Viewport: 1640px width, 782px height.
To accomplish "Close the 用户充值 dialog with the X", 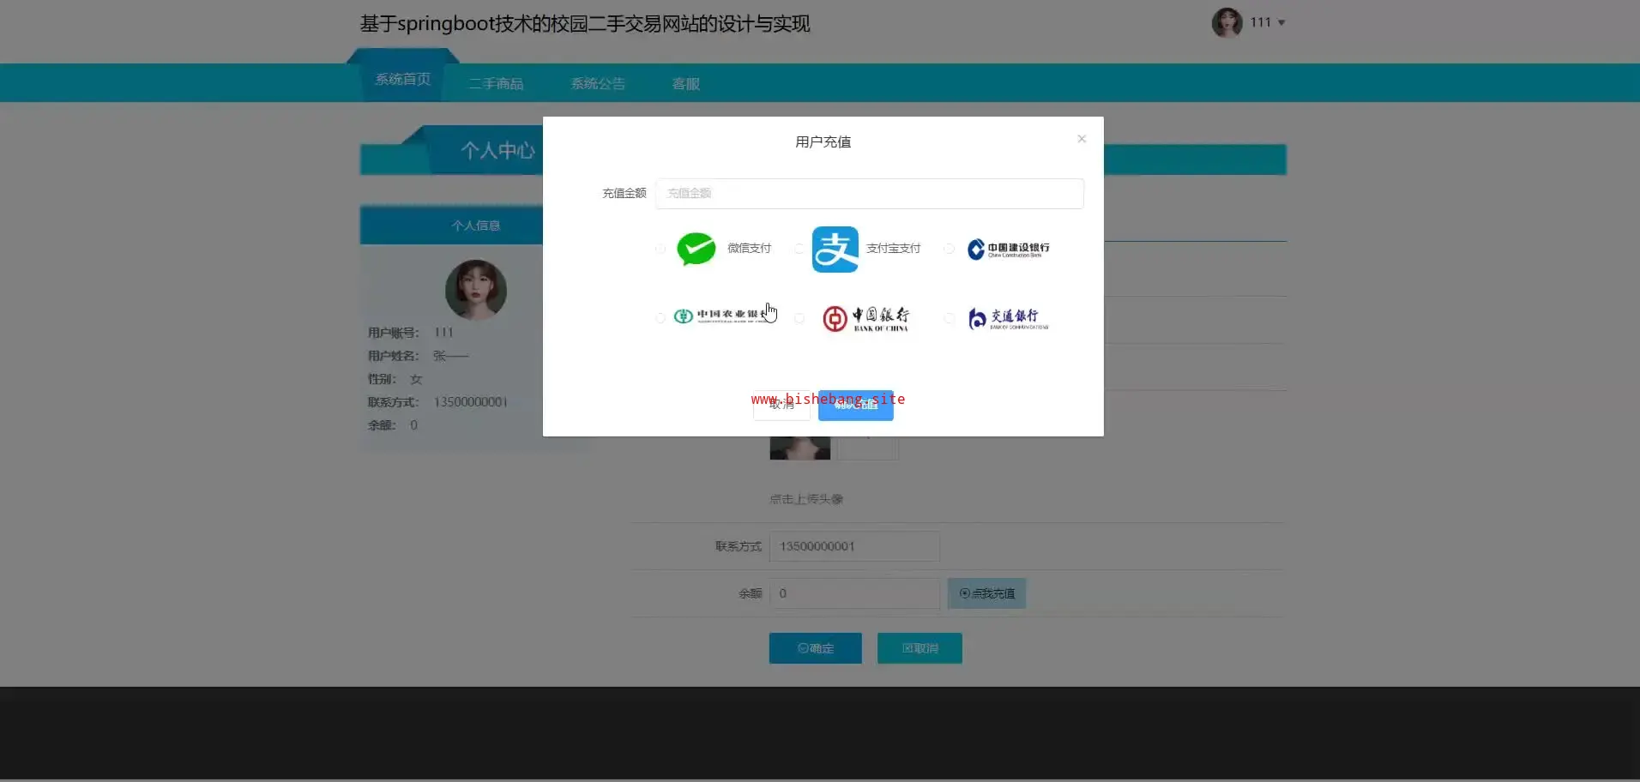I will [1082, 139].
